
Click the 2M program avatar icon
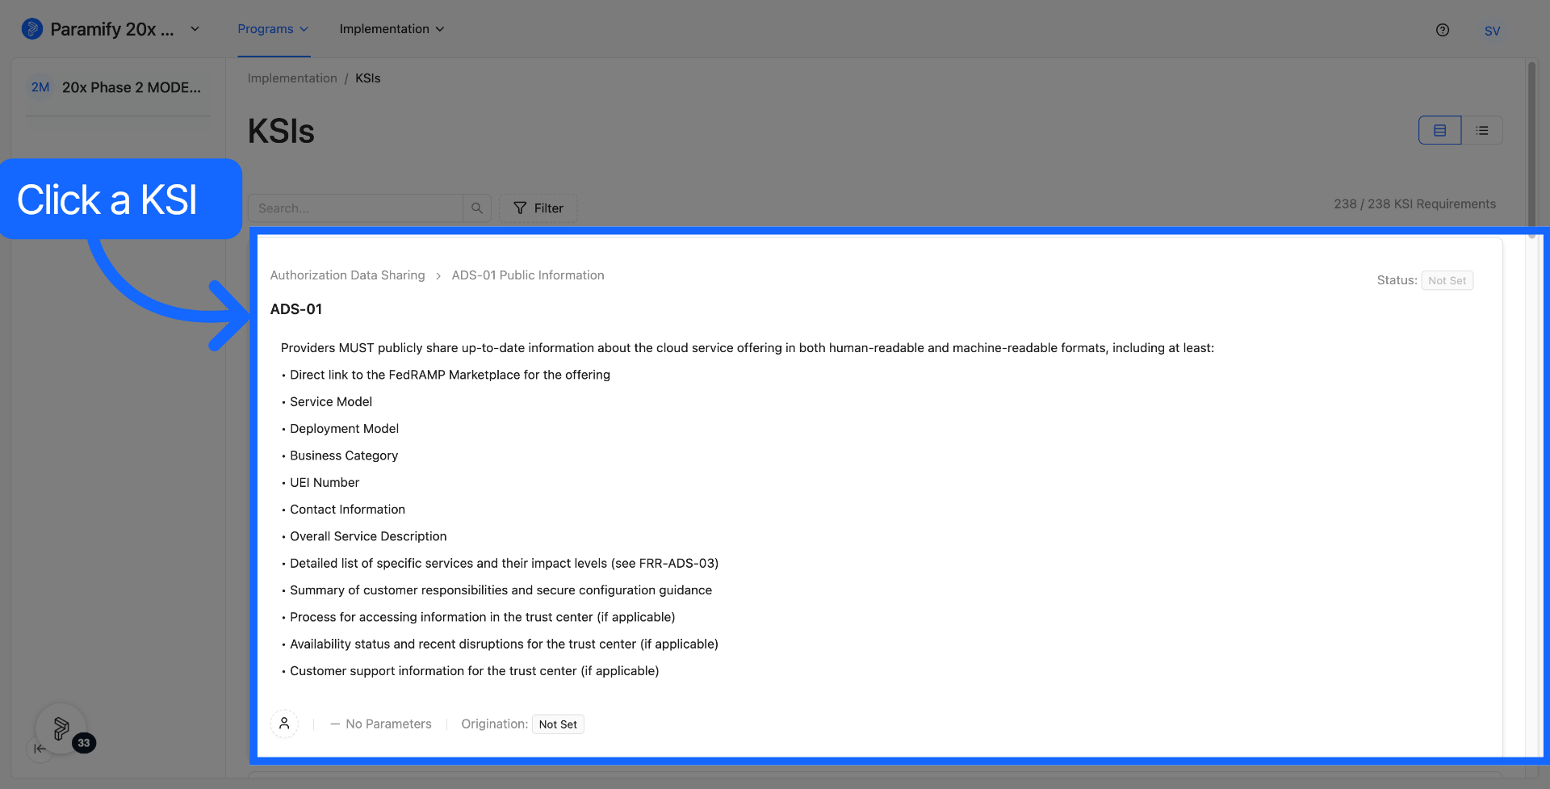(x=40, y=87)
